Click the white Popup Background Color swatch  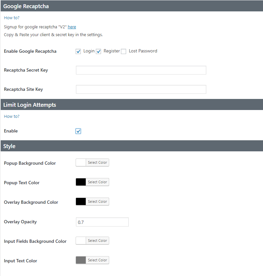(x=80, y=162)
